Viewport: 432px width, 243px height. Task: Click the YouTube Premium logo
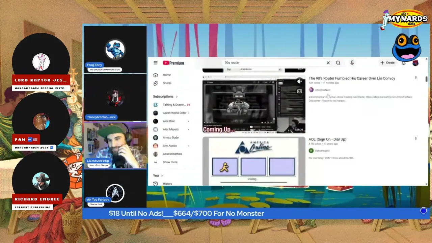[173, 63]
